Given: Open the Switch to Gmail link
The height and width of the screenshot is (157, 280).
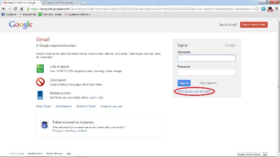Looking at the screenshot, I should click(x=86, y=106).
